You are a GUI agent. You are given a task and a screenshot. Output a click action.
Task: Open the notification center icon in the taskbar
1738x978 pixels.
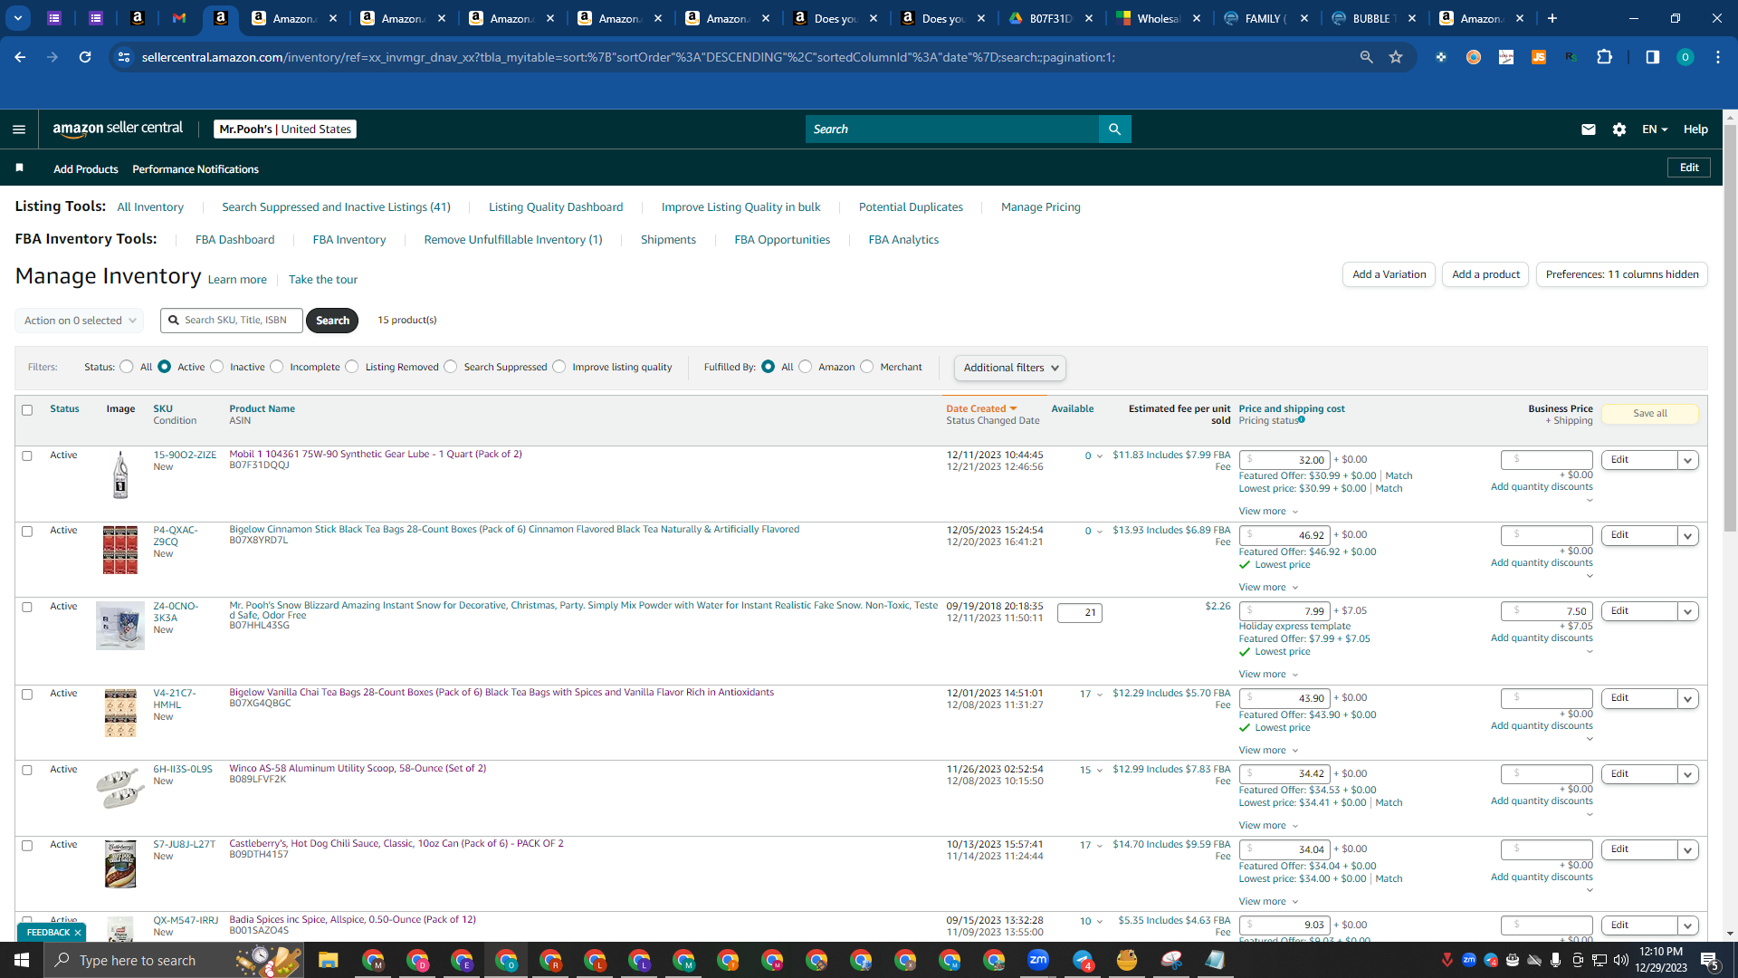coord(1710,960)
